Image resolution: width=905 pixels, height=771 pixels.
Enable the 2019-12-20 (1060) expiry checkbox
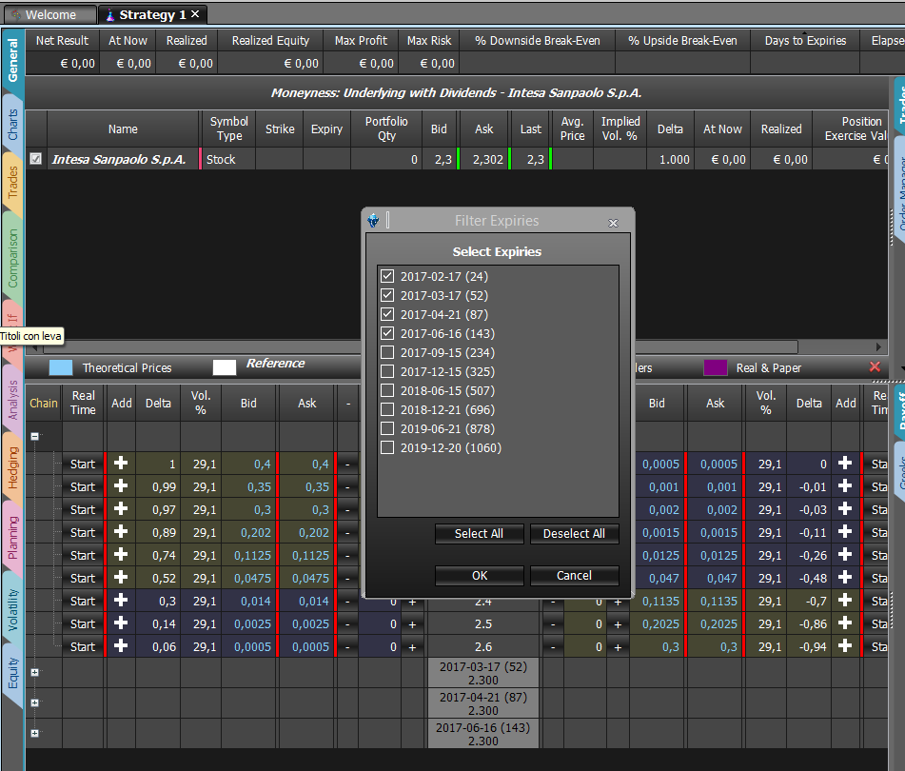(387, 447)
